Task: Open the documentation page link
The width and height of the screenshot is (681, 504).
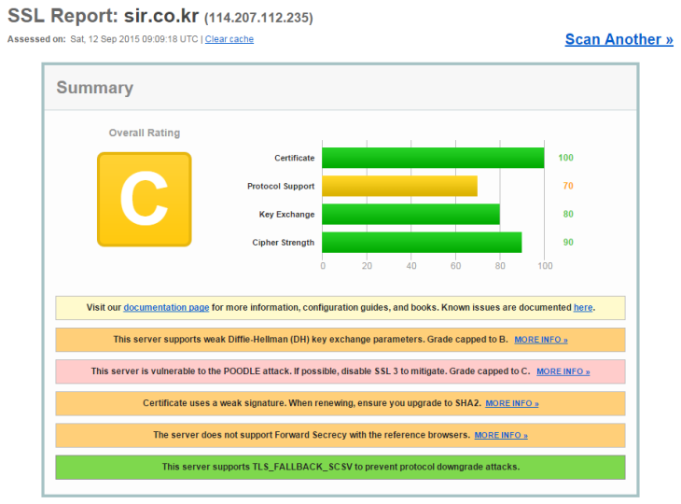Action: pos(166,307)
